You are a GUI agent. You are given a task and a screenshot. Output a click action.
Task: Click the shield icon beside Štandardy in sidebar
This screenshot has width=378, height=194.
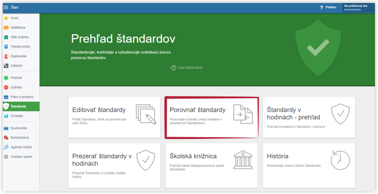[x=6, y=106]
